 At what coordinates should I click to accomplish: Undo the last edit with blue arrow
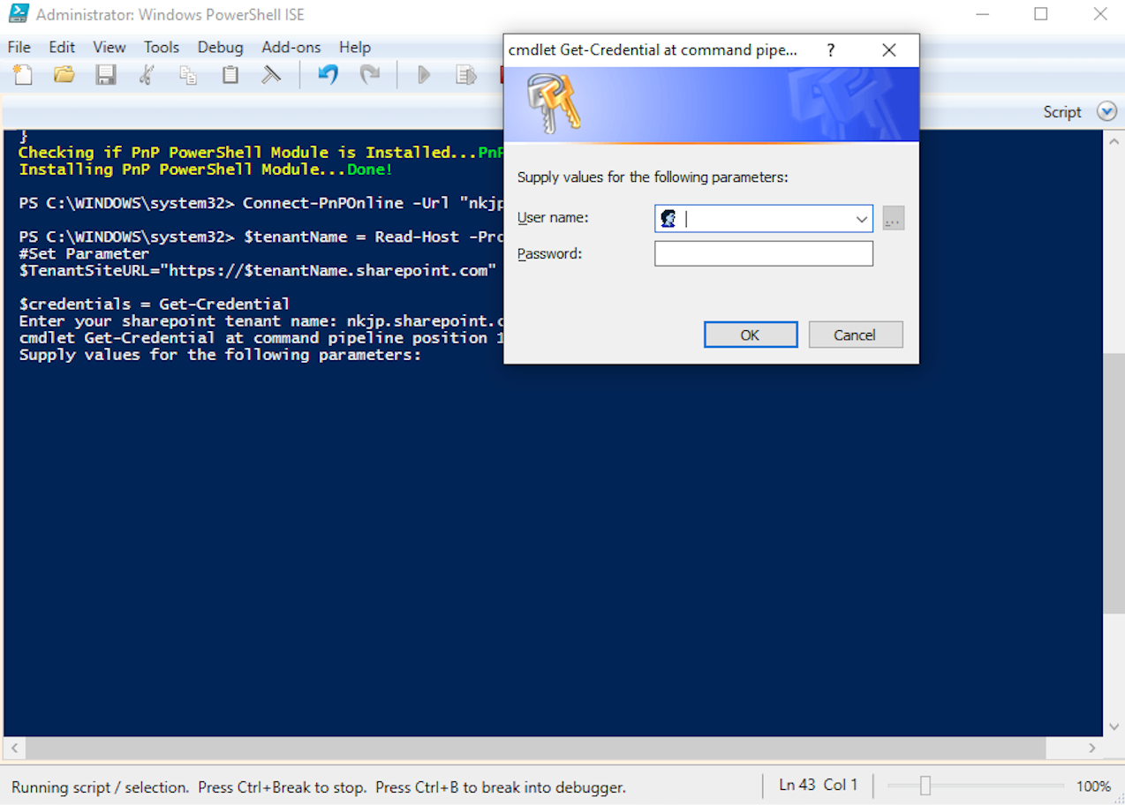pos(328,75)
